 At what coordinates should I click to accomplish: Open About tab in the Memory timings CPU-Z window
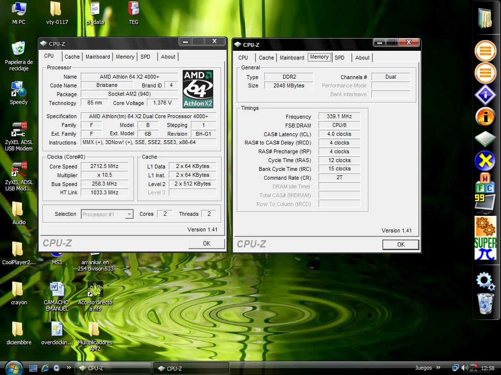(x=363, y=58)
